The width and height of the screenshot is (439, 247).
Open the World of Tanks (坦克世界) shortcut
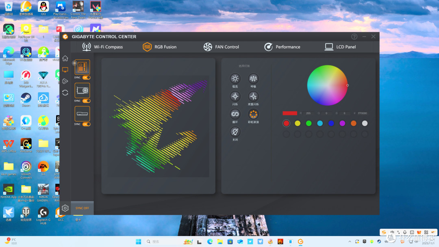tap(26, 214)
